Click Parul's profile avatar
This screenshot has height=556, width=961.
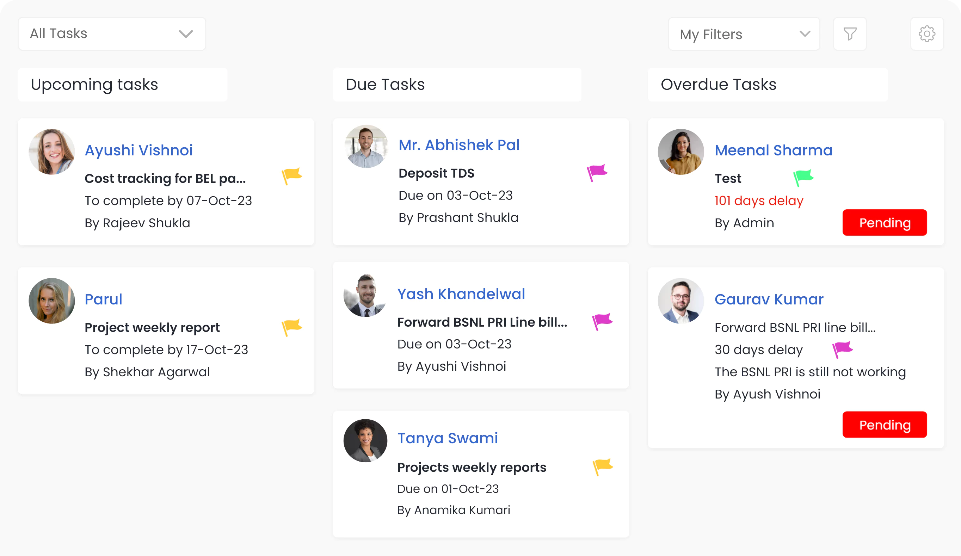click(52, 301)
